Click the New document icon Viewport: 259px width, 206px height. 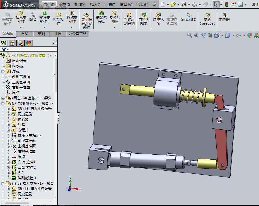pyautogui.click(x=163, y=4)
